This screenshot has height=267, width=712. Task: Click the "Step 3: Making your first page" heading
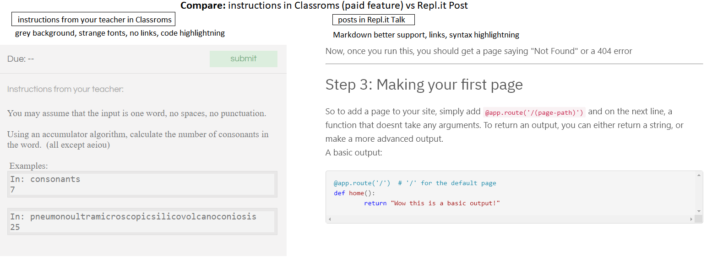424,85
